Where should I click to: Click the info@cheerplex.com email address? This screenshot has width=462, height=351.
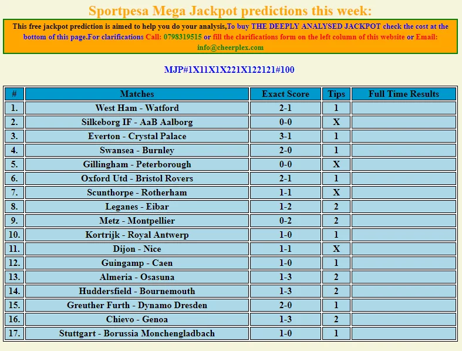[230, 48]
